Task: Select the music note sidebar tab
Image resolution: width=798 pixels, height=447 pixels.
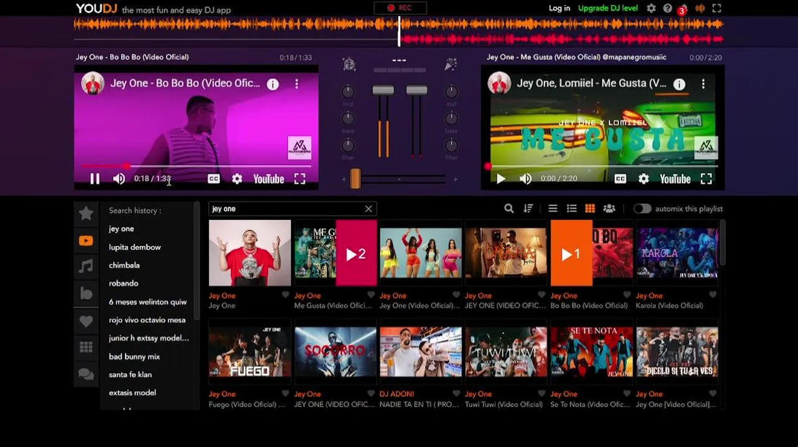Action: pos(86,267)
